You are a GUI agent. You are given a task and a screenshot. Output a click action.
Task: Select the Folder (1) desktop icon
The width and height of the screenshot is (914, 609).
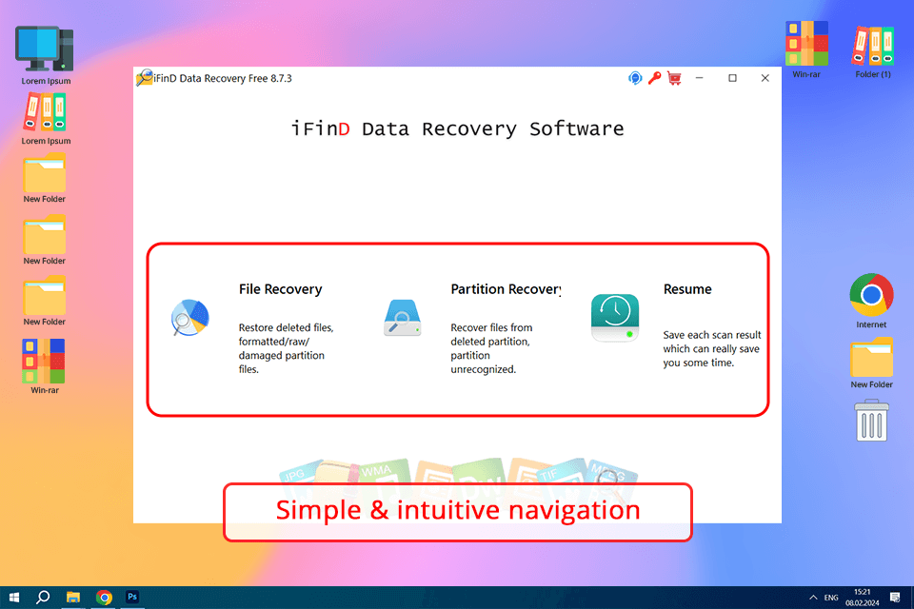(873, 51)
